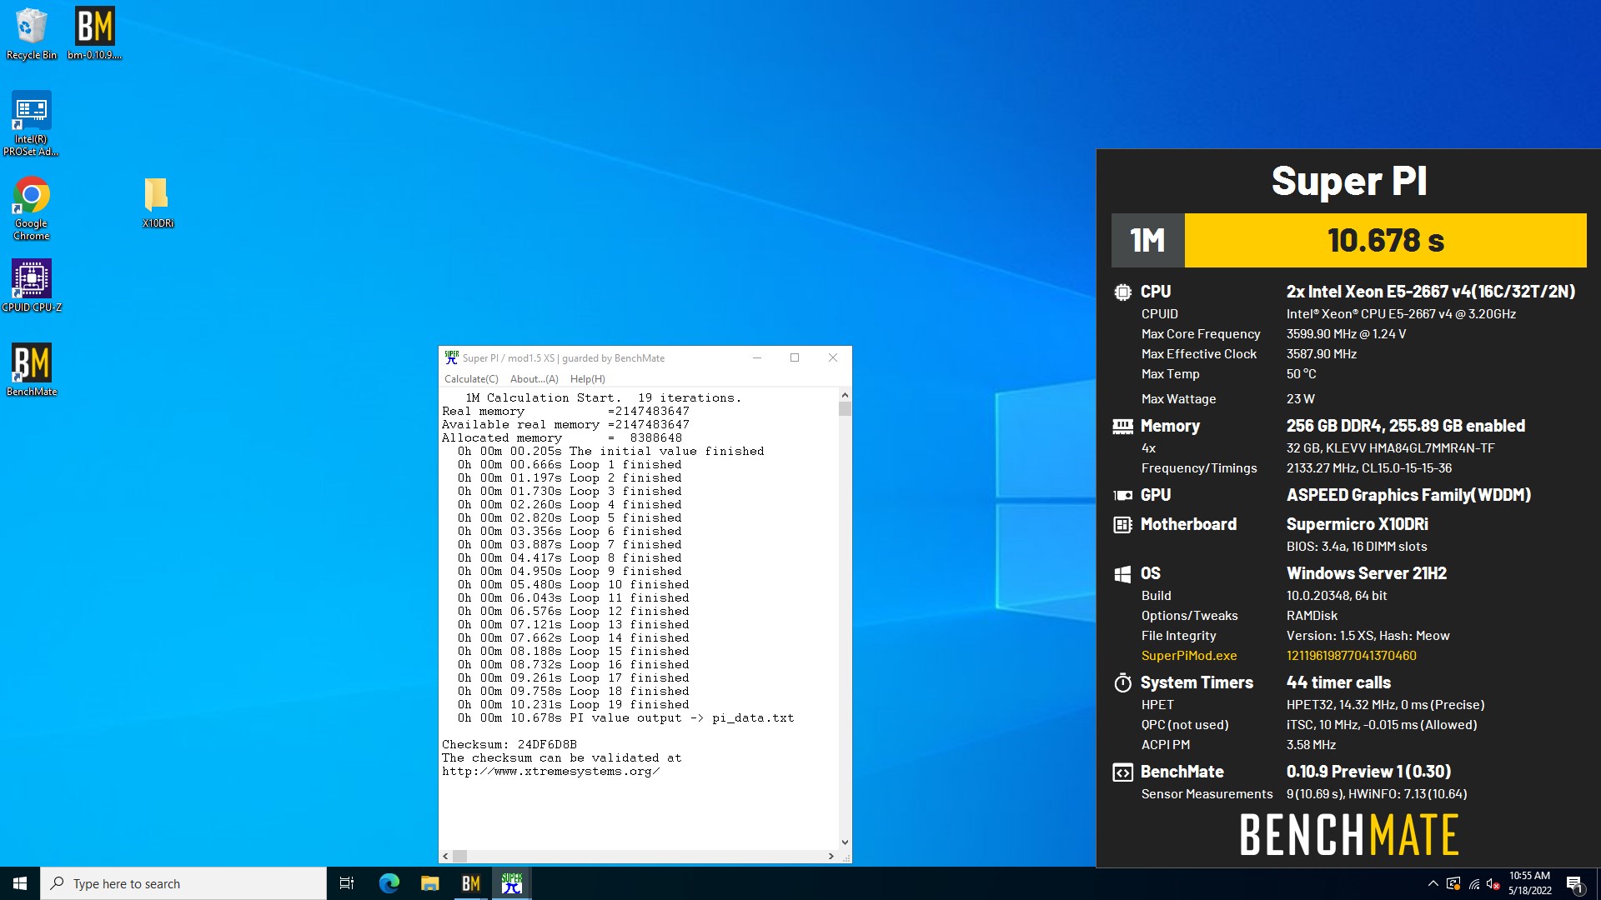Launch Google Chrome from desktop
The width and height of the screenshot is (1601, 900).
[31, 208]
